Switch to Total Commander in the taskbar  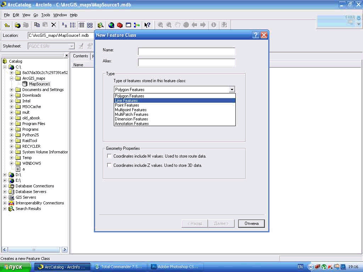119,267
